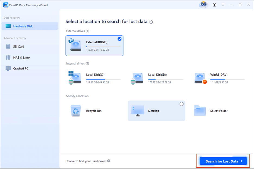Image resolution: width=254 pixels, height=169 pixels.
Task: Select the Desktop radio circle
Action: [182, 104]
